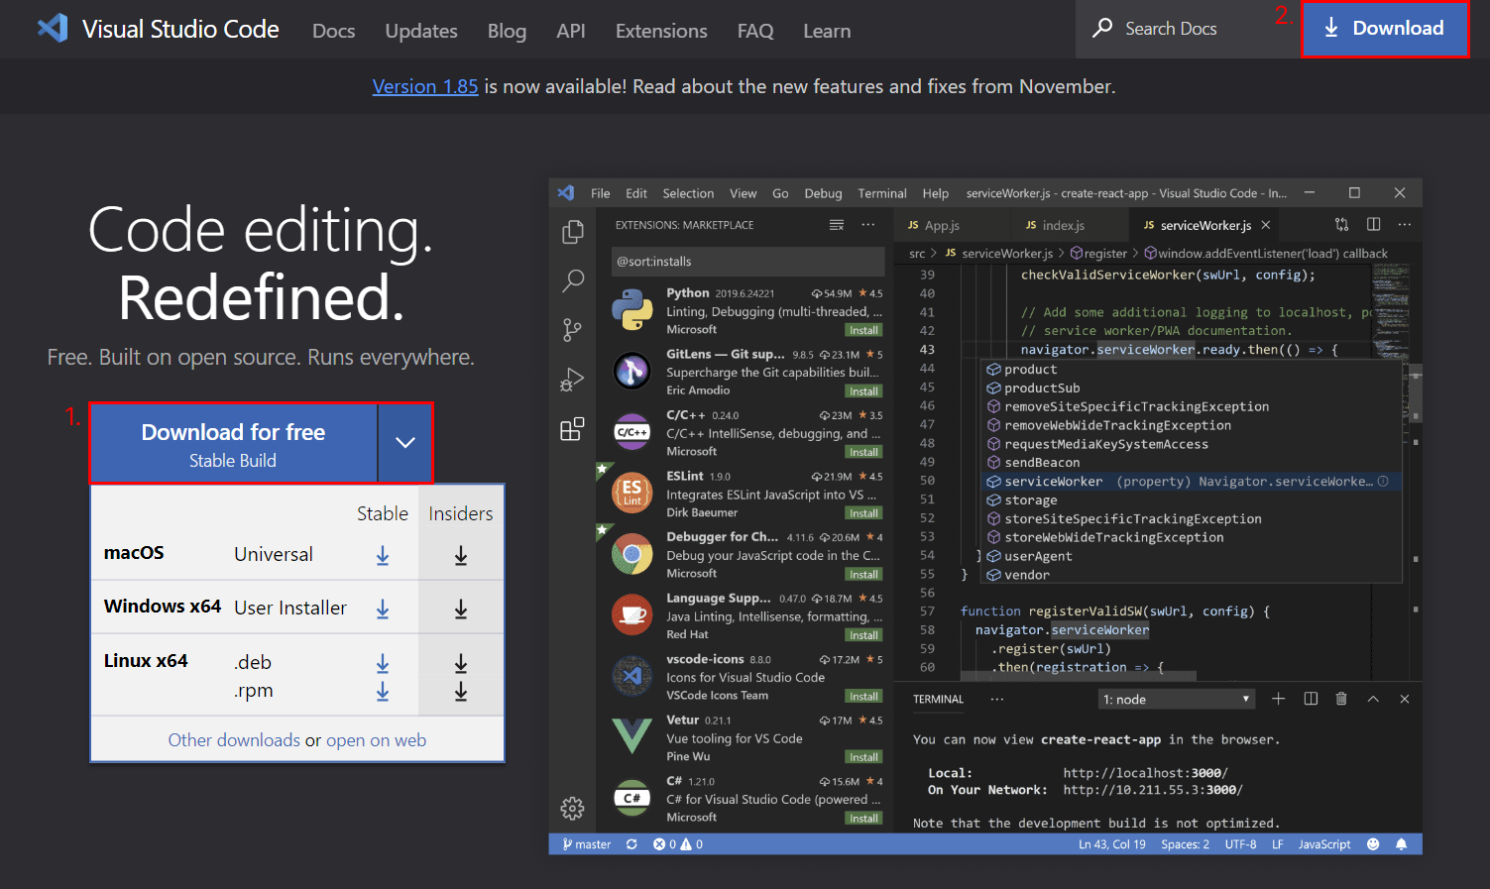Open the FAQ page

point(755,31)
